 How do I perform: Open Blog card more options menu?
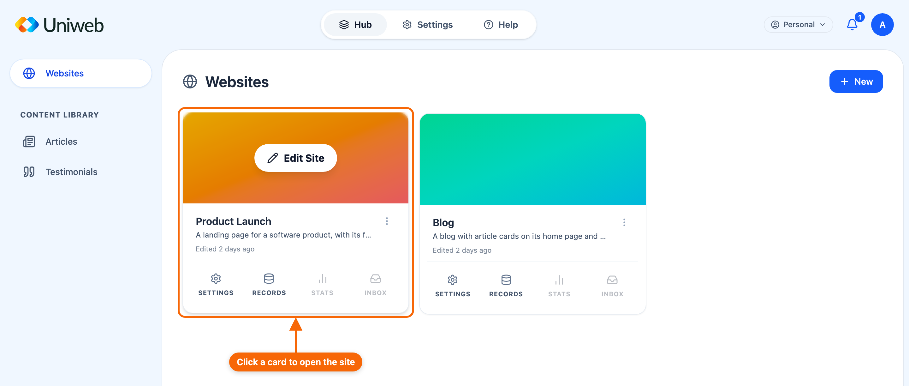click(624, 222)
